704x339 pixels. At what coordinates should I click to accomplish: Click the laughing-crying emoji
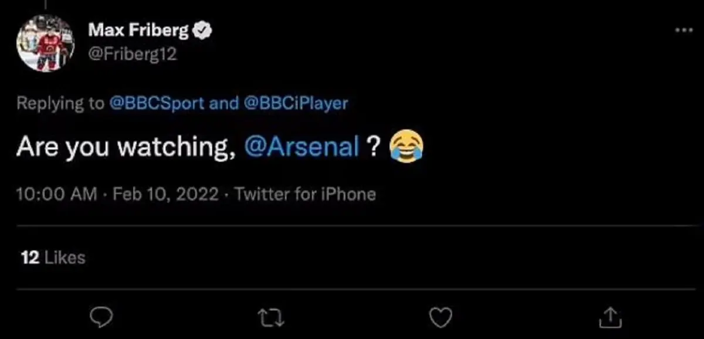click(406, 146)
